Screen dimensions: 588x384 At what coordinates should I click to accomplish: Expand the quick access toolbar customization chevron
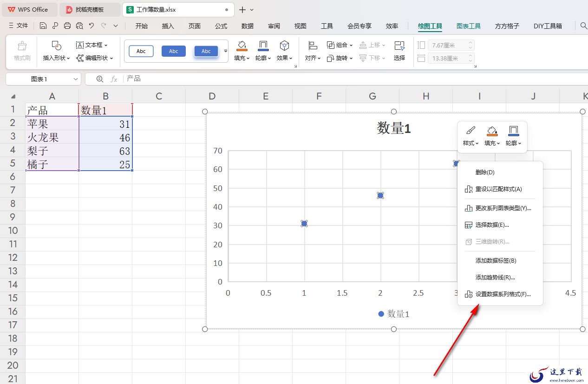pos(116,26)
